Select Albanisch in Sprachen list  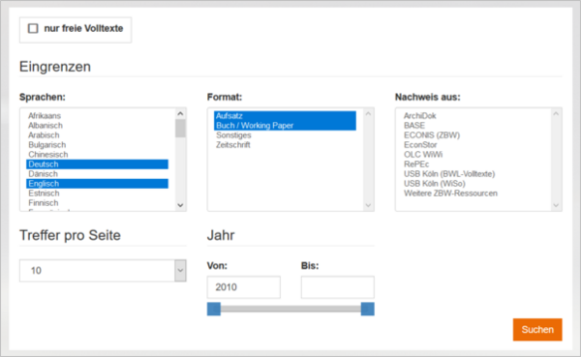click(x=97, y=126)
